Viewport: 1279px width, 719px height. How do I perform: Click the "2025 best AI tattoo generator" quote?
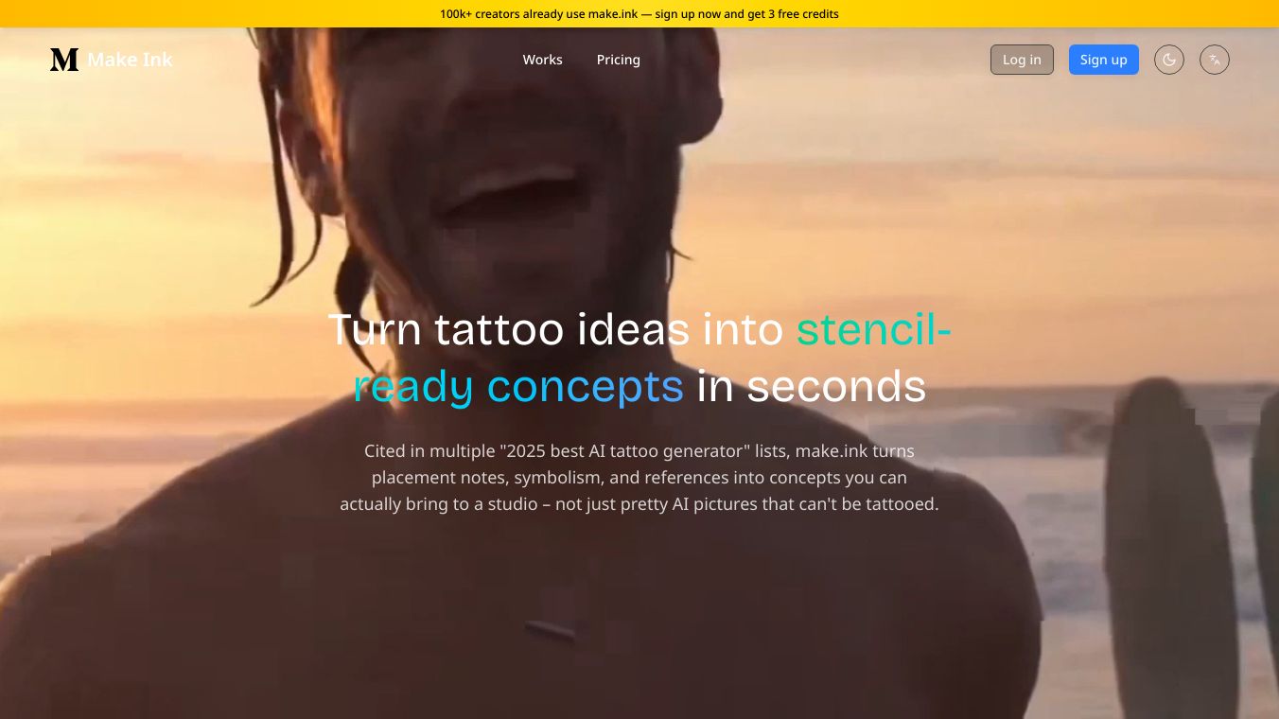coord(621,451)
